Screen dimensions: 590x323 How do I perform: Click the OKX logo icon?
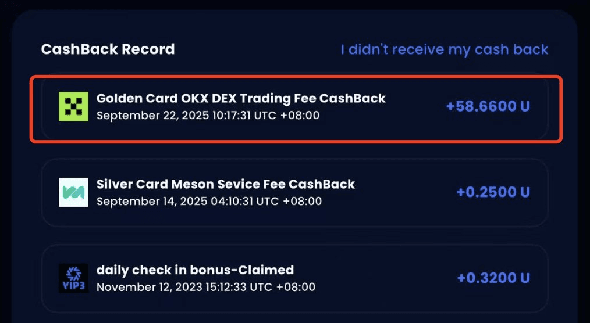tap(73, 106)
